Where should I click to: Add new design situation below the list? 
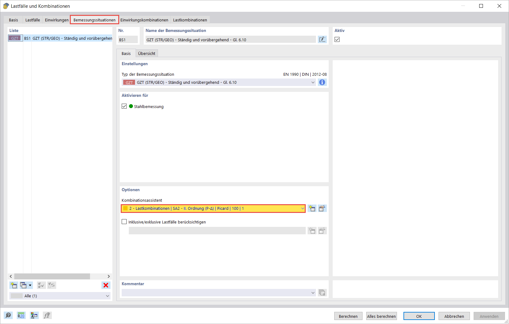coord(14,285)
